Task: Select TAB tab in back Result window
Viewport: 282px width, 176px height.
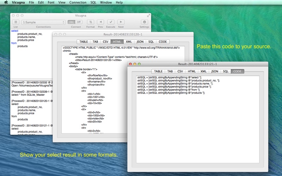Action: coord(95,42)
